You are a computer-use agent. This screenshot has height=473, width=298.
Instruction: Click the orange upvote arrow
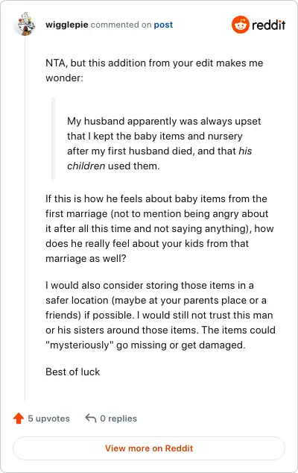click(19, 419)
